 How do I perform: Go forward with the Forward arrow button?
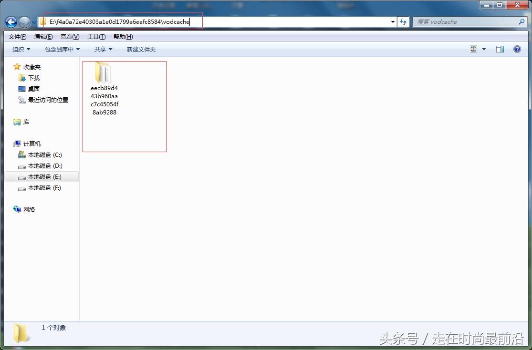tap(24, 22)
